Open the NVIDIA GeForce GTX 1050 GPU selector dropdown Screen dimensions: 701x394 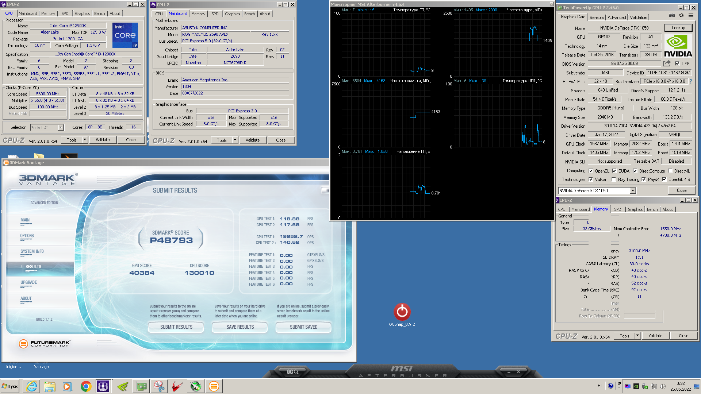pos(633,190)
